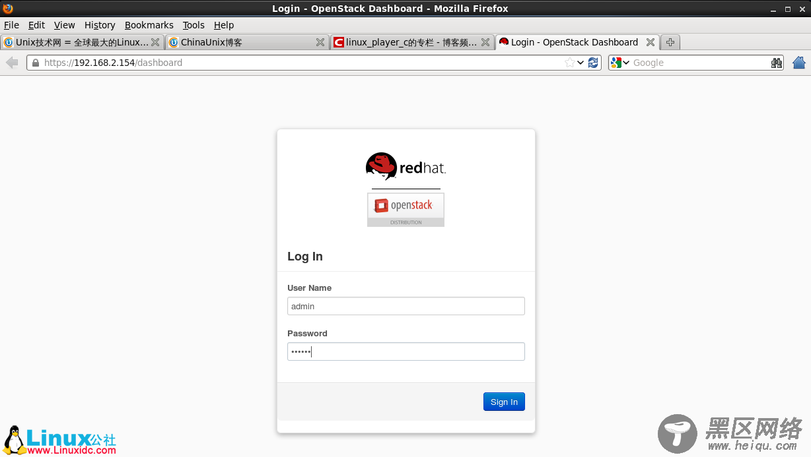
Task: Open a new tab with the plus button
Action: coord(670,42)
